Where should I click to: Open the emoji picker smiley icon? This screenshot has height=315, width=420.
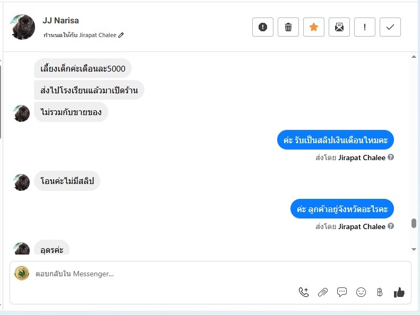click(361, 292)
